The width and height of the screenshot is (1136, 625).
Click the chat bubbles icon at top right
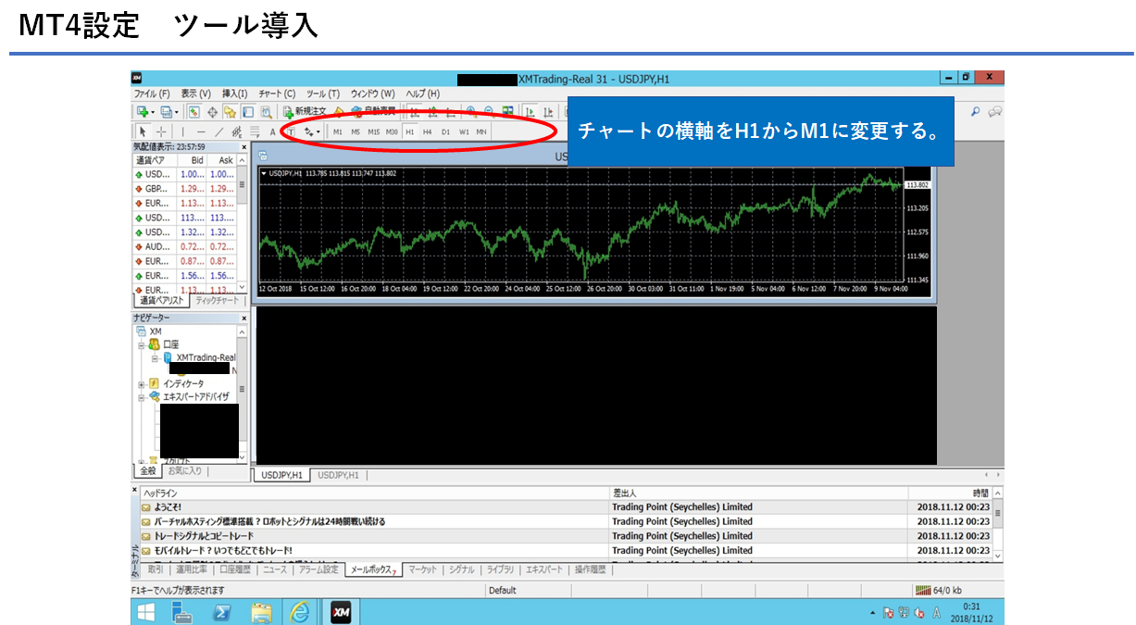pyautogui.click(x=995, y=112)
